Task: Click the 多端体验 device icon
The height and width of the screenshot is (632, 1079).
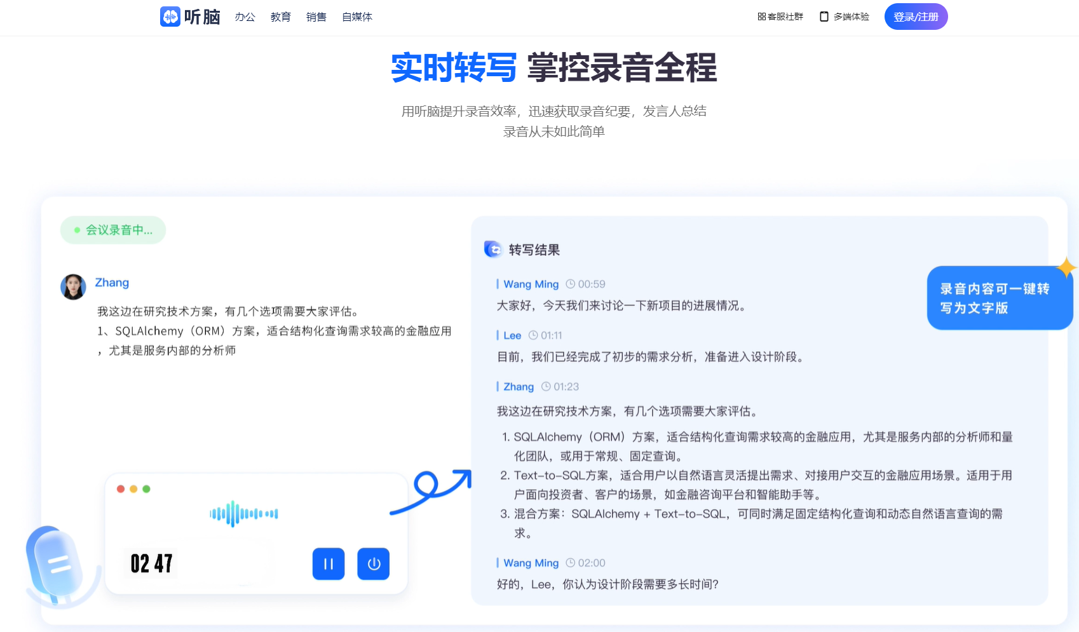Action: (824, 17)
